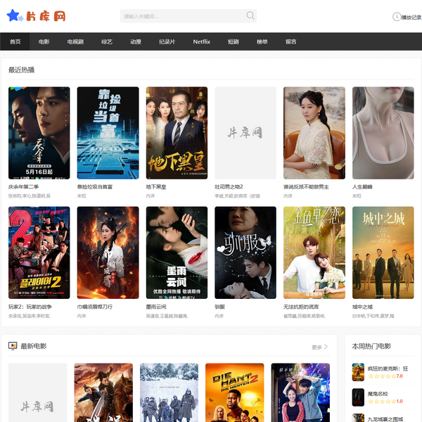This screenshot has height=422, width=422.
Task: Open the 墨雨云间 title link
Action: 156,307
